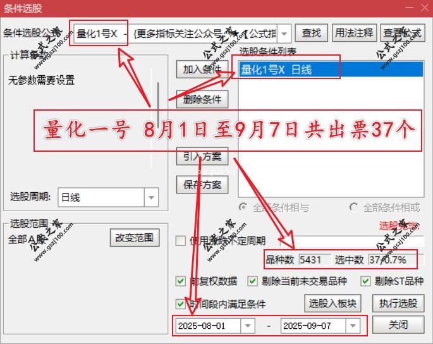Click the 品种数 value 5431
The width and height of the screenshot is (433, 344).
pyautogui.click(x=315, y=260)
